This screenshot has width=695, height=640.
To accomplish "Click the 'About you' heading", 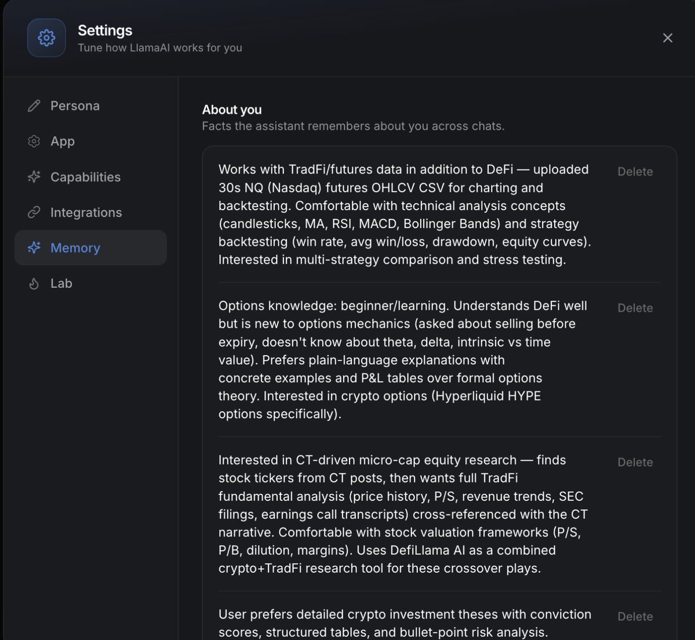I will tap(232, 109).
